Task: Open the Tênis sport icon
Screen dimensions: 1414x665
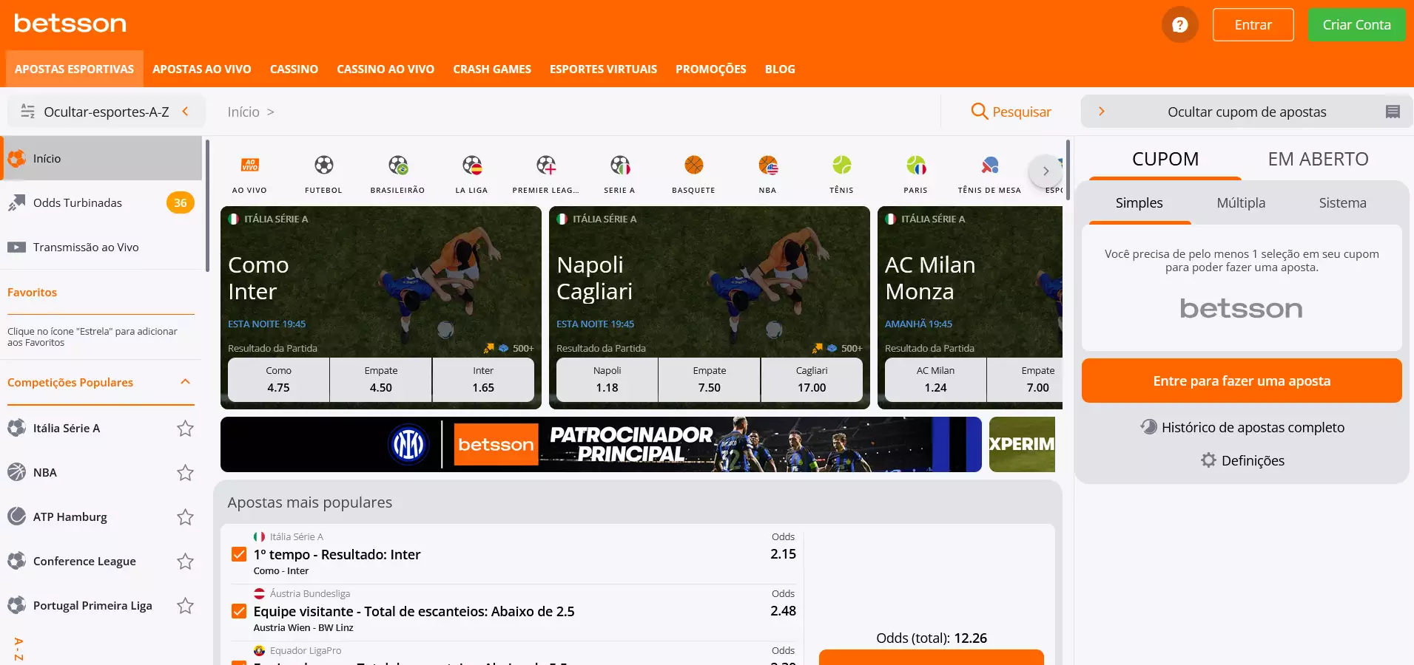Action: click(841, 166)
